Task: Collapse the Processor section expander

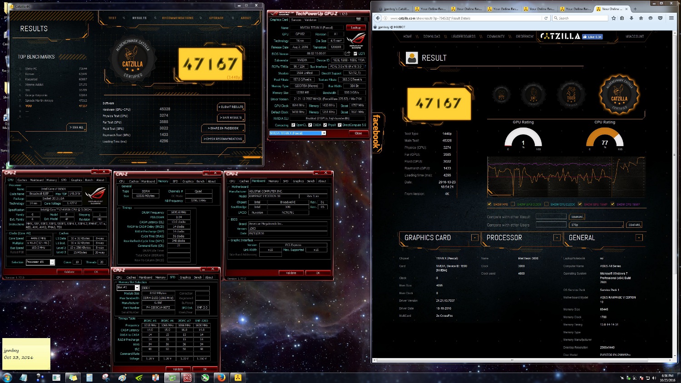Action: click(x=557, y=238)
